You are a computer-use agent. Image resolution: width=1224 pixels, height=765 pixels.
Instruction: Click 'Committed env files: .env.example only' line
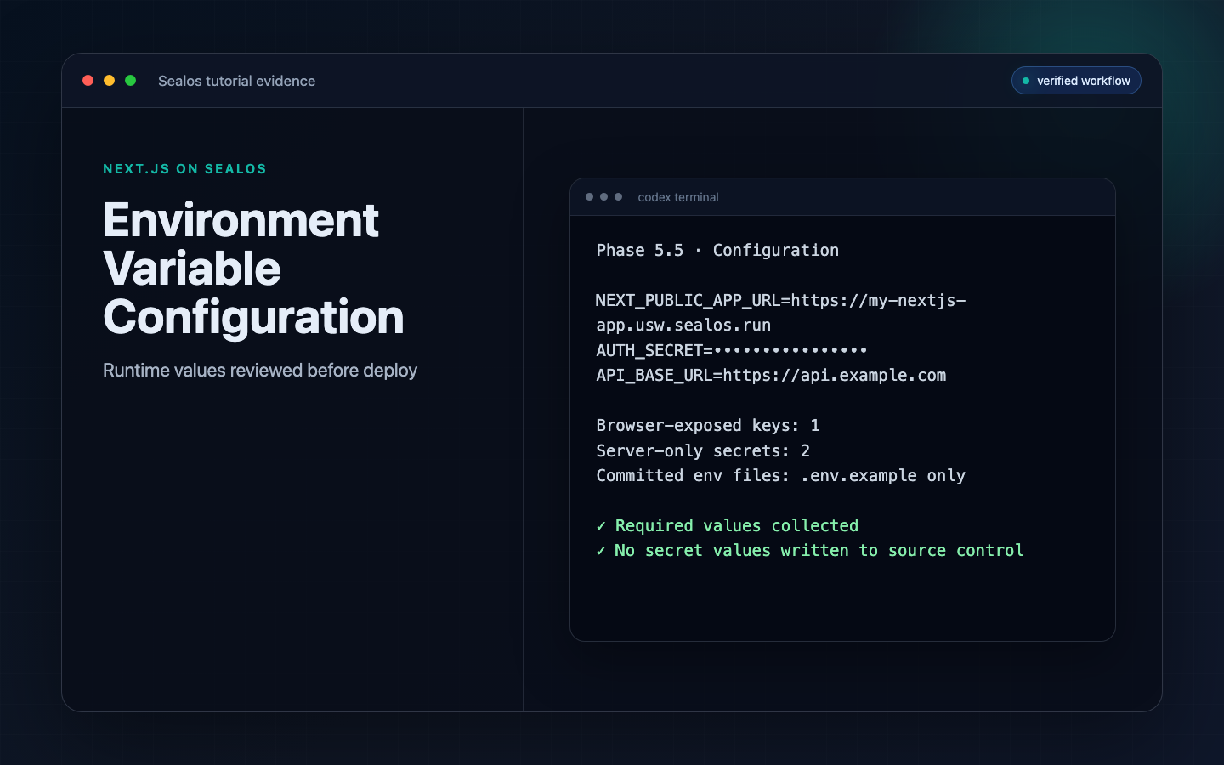coord(780,476)
